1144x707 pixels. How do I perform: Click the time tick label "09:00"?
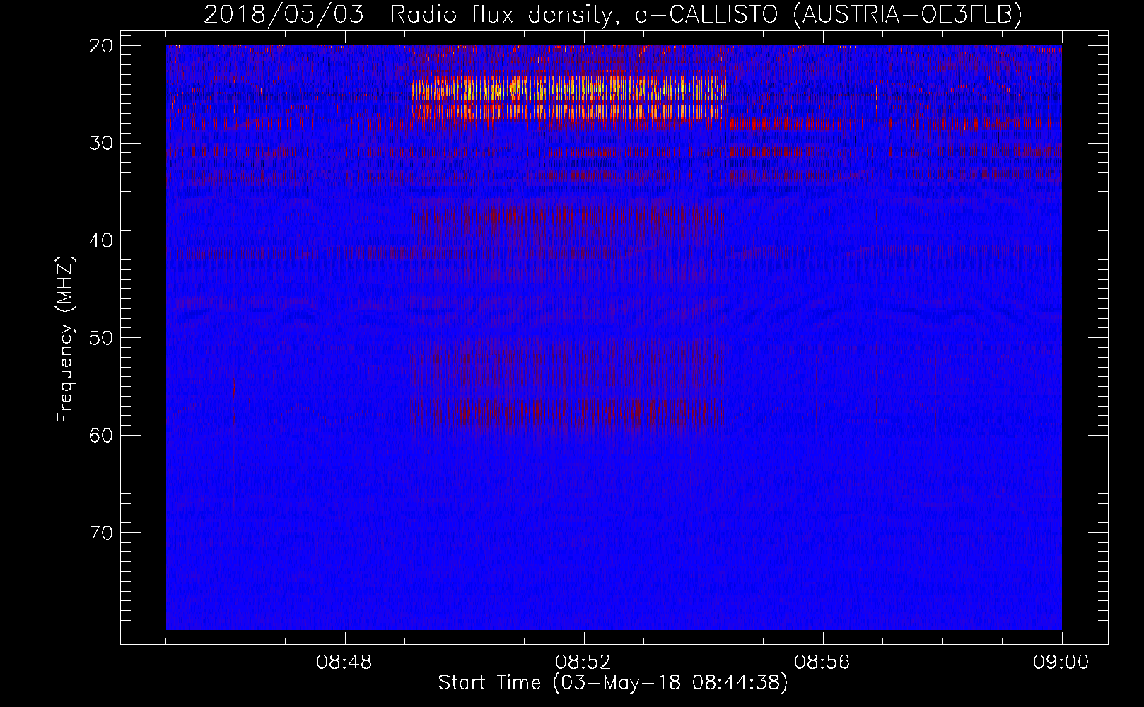tap(1061, 662)
